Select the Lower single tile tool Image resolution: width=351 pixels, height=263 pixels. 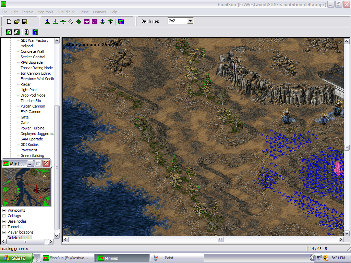tap(110, 22)
